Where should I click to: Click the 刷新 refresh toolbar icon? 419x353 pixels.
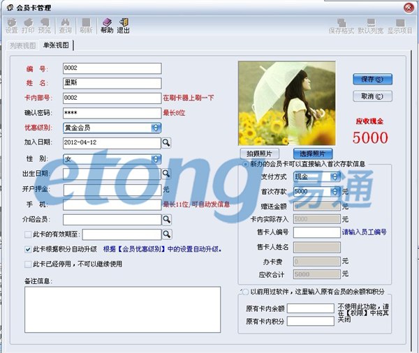tap(86, 26)
